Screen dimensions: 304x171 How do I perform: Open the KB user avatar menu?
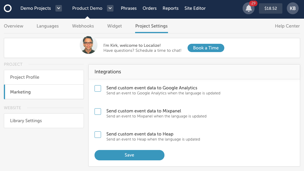(292, 8)
